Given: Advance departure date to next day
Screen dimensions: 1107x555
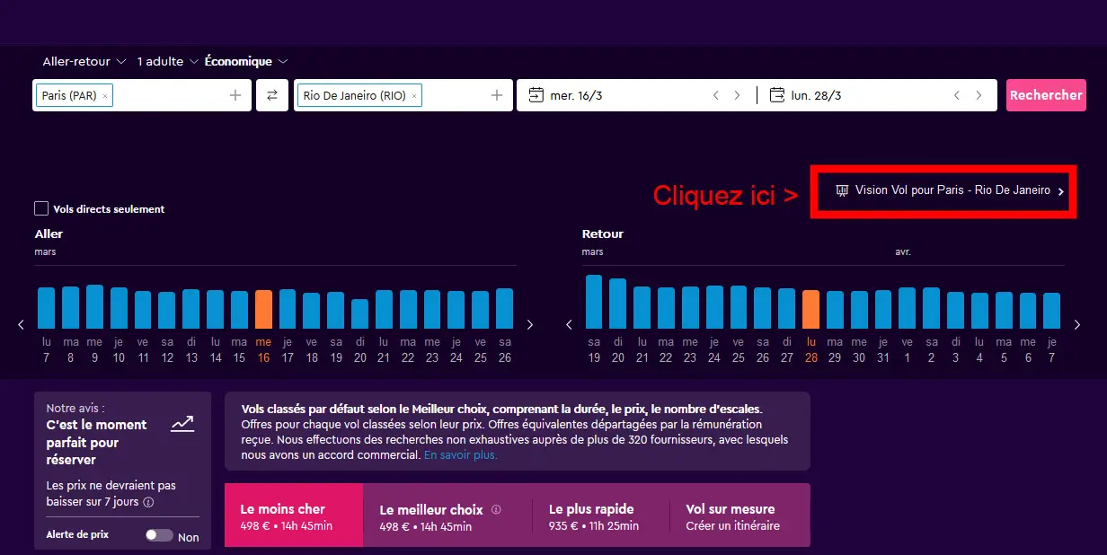Looking at the screenshot, I should (x=738, y=95).
